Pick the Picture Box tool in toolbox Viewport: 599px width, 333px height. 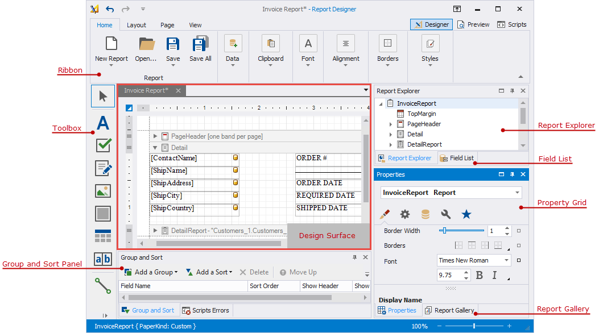103,191
